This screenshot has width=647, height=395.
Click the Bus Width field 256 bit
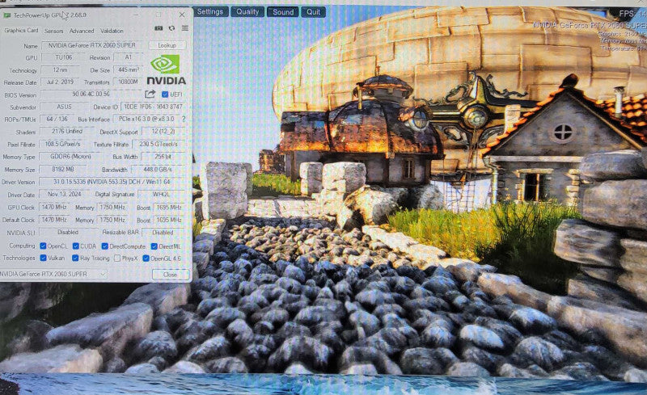point(163,157)
